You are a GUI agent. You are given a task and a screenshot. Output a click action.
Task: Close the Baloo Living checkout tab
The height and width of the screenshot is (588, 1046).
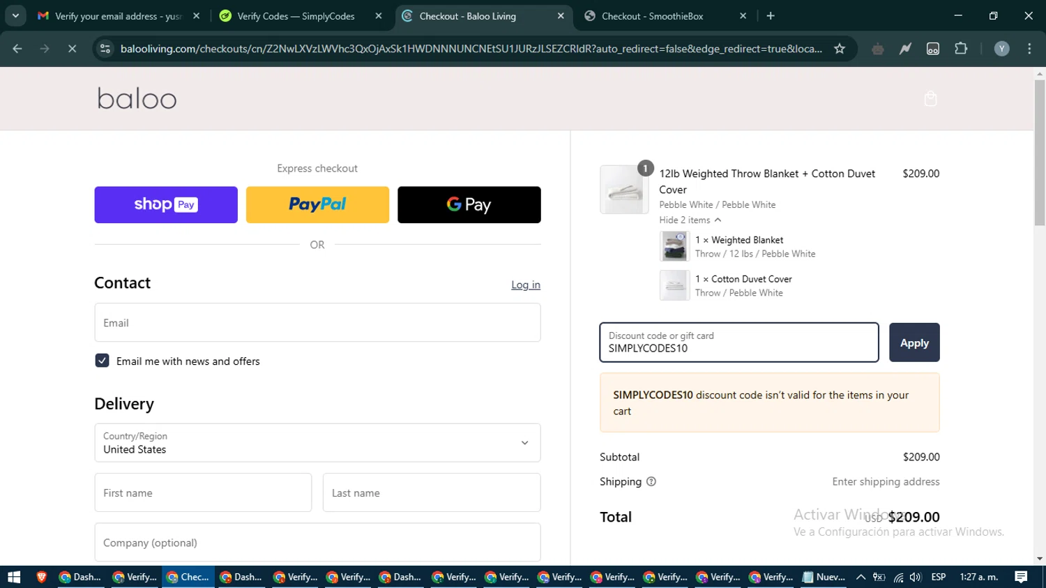[561, 16]
